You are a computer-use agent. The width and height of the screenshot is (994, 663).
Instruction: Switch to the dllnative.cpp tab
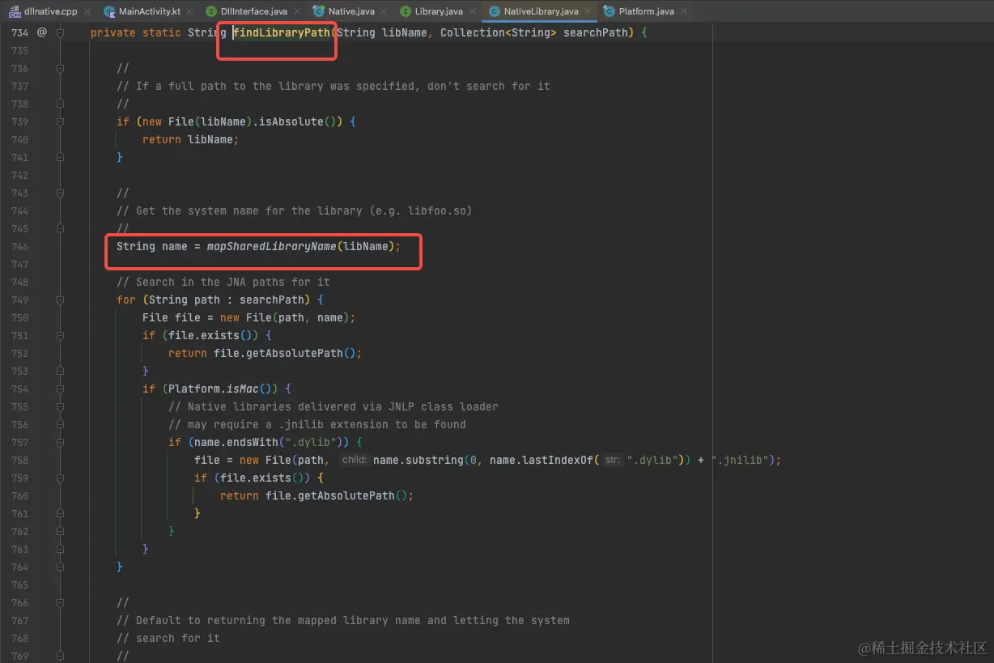50,11
